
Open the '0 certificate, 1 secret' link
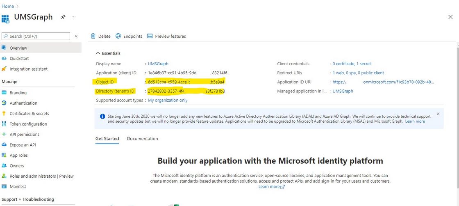pyautogui.click(x=352, y=64)
